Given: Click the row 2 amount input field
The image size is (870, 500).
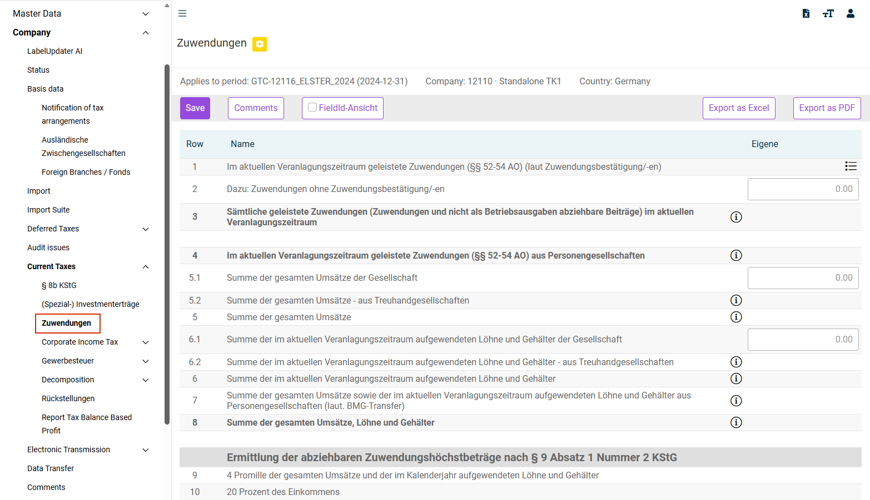Looking at the screenshot, I should (803, 189).
